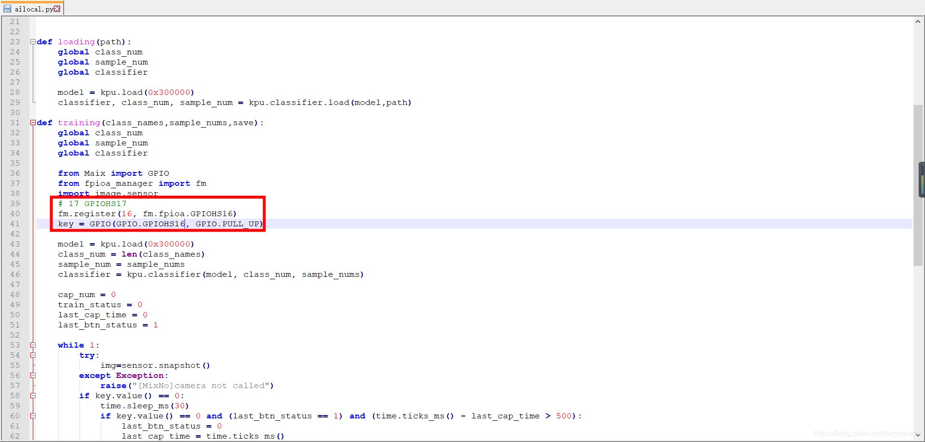Click line number 41 in margin
Viewport: 925px width, 442px height.
(15, 224)
